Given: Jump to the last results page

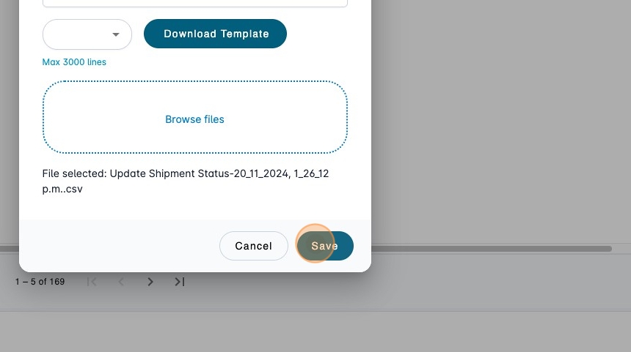Looking at the screenshot, I should [x=179, y=282].
